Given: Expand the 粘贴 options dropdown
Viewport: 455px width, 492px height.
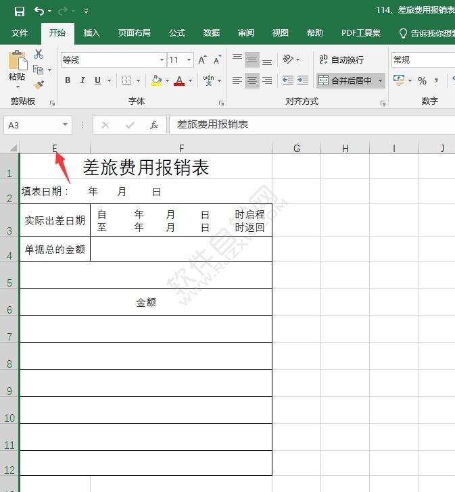Looking at the screenshot, I should pyautogui.click(x=18, y=87).
